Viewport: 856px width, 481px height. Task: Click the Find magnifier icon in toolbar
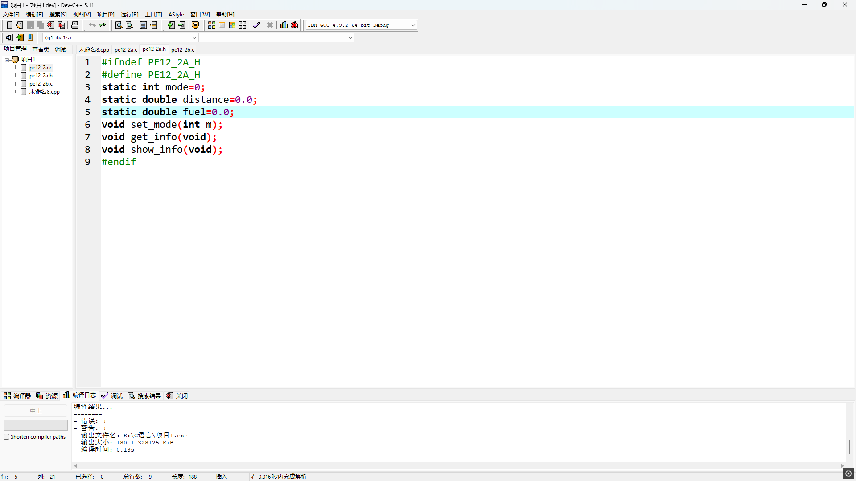click(119, 25)
